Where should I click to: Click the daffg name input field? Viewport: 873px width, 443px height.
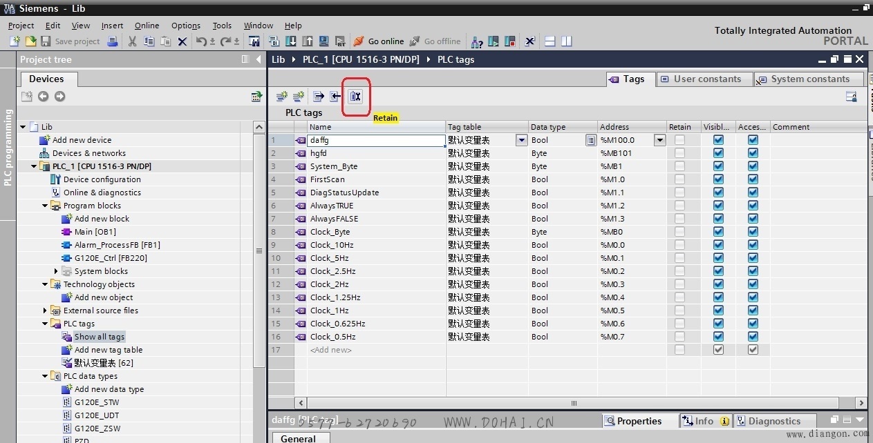[377, 140]
